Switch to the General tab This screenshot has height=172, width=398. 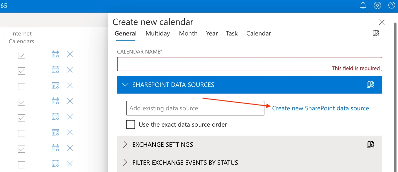pyautogui.click(x=126, y=33)
